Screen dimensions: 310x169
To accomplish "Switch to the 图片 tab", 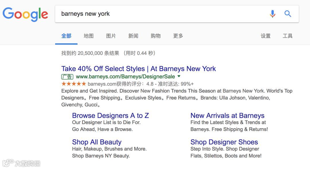I will [111, 36].
